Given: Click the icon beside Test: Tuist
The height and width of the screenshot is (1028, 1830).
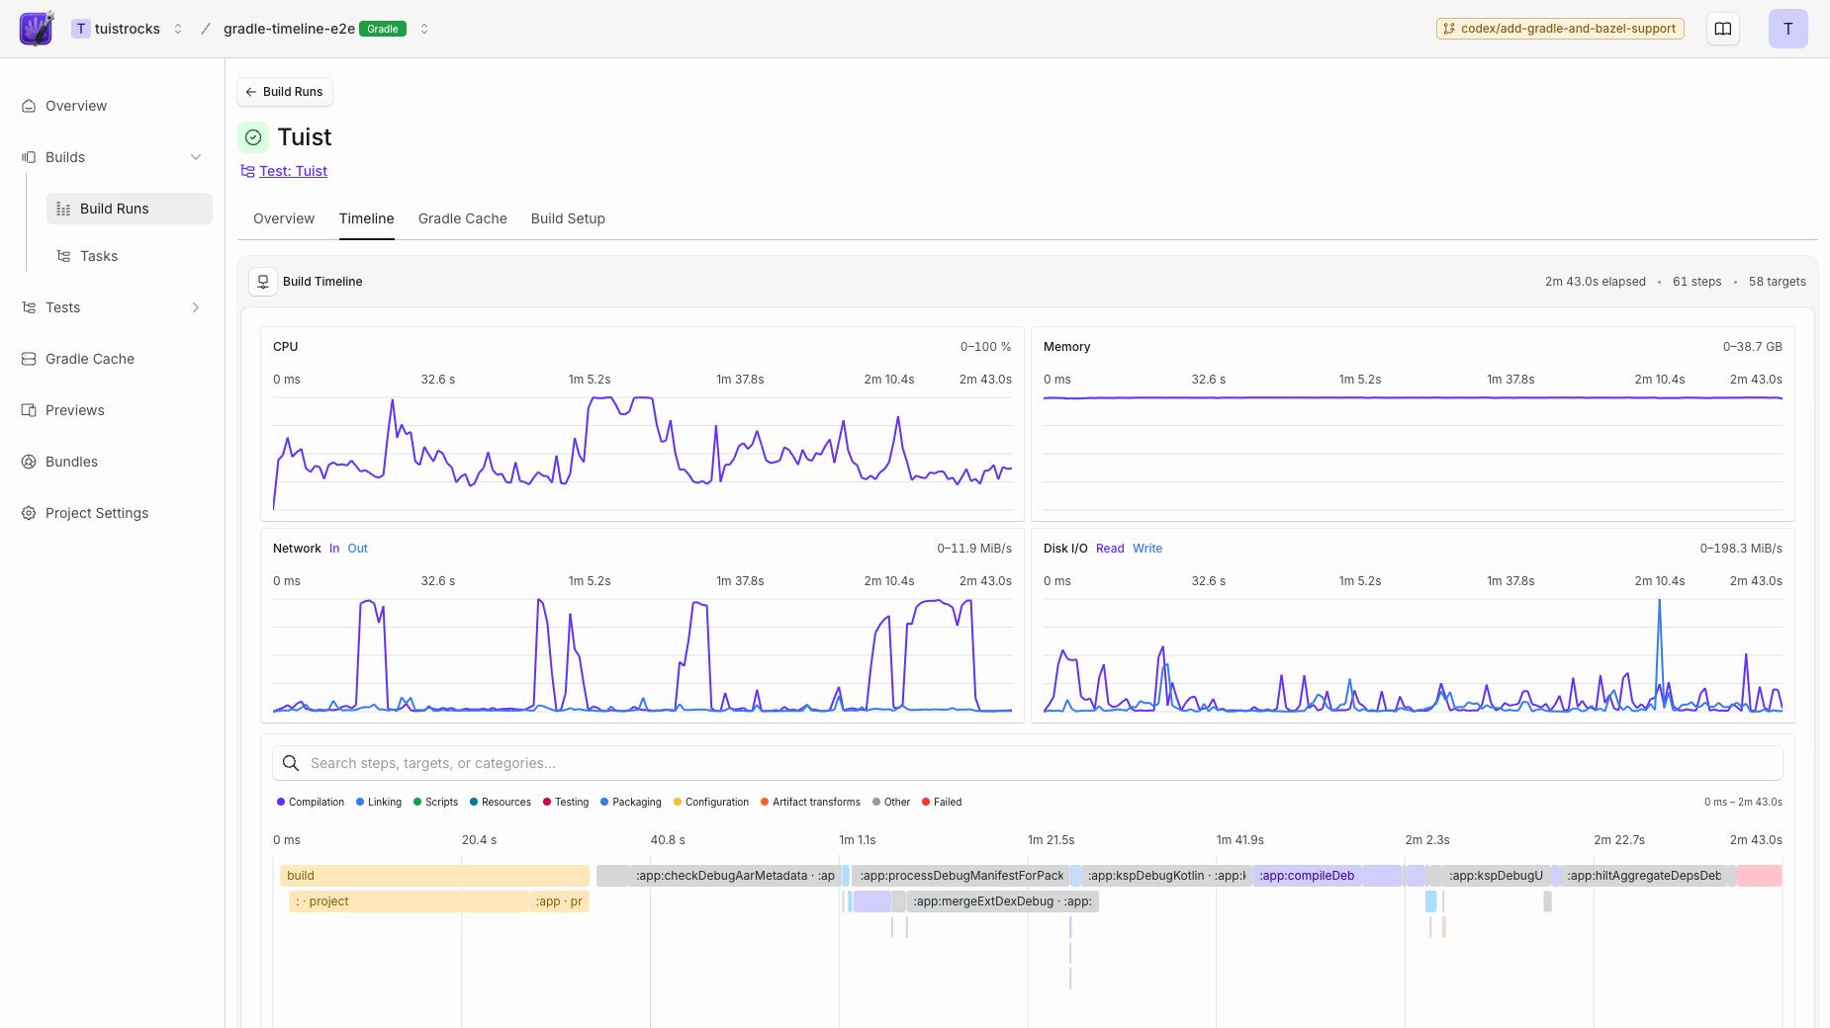Looking at the screenshot, I should (247, 171).
